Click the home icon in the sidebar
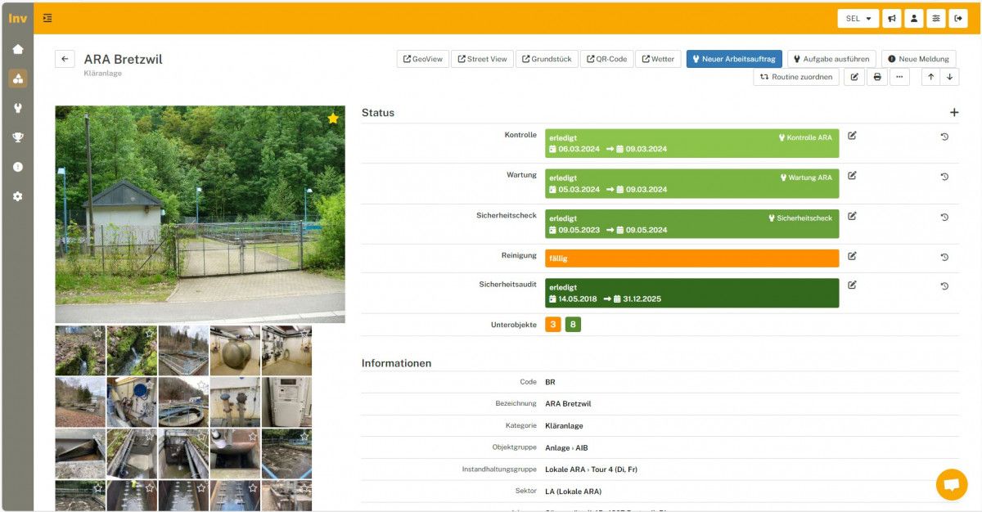Image resolution: width=982 pixels, height=512 pixels. coord(17,49)
